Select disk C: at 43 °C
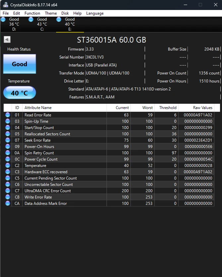The height and width of the screenshot is (277, 222). [x=42, y=24]
